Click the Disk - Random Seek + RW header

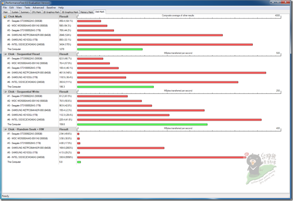tap(26, 129)
